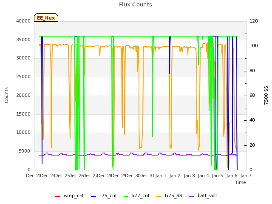Click the Jan 5 date tick label

coord(217,176)
